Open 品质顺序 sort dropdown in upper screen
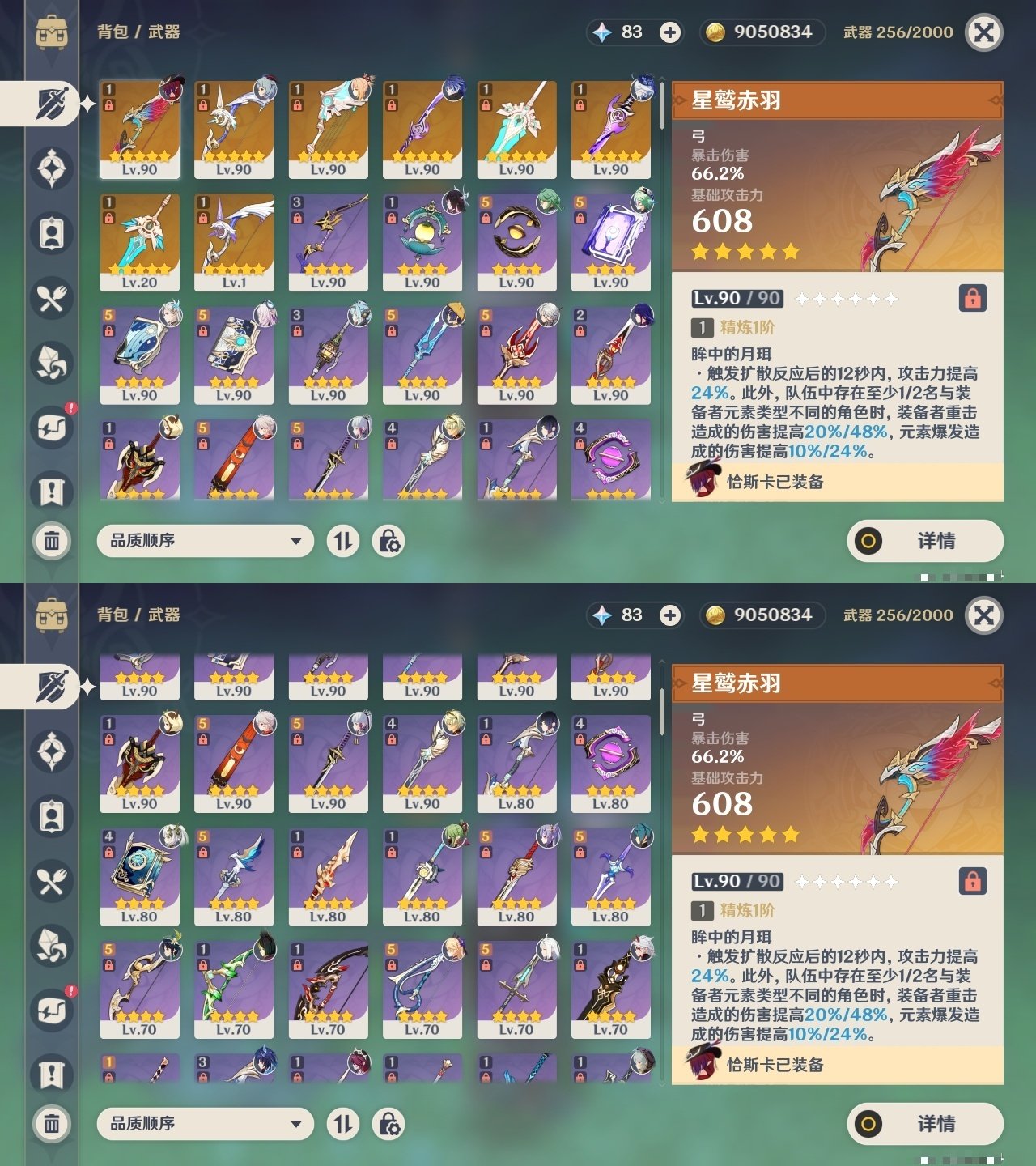 pyautogui.click(x=206, y=541)
